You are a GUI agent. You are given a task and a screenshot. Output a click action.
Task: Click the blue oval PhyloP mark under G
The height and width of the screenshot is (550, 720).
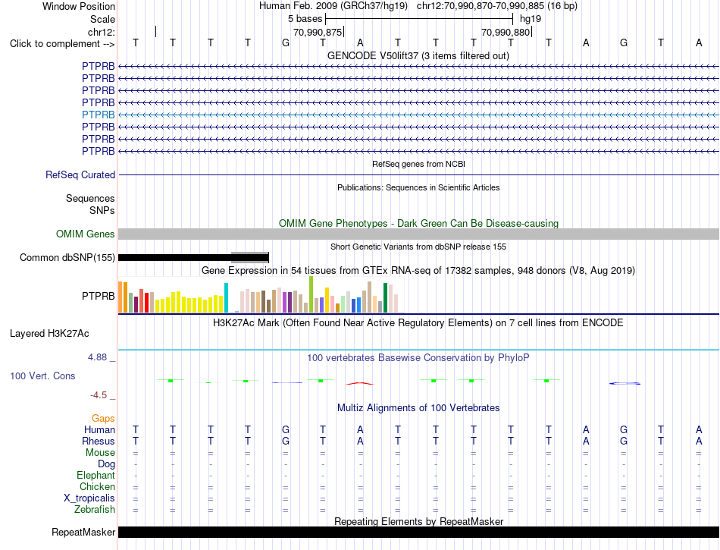tap(625, 383)
